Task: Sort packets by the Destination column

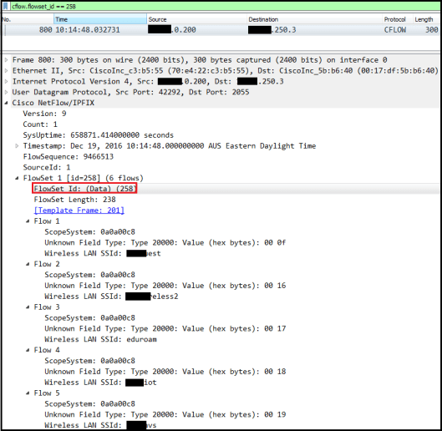Action: (314, 19)
